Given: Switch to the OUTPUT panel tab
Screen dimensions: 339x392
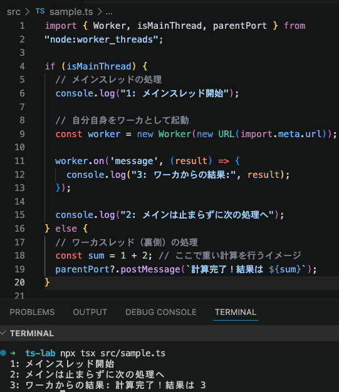Looking at the screenshot, I should [x=90, y=312].
